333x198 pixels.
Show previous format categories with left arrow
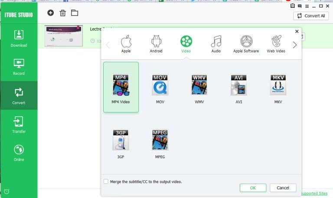click(x=108, y=45)
